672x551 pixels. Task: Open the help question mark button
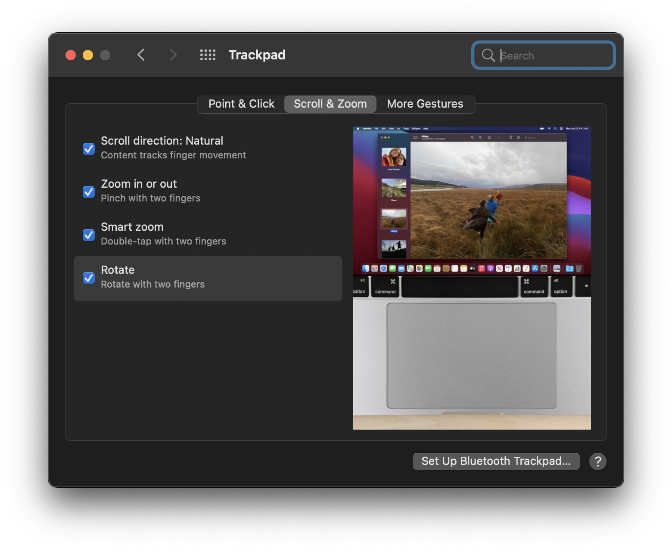[x=598, y=461]
